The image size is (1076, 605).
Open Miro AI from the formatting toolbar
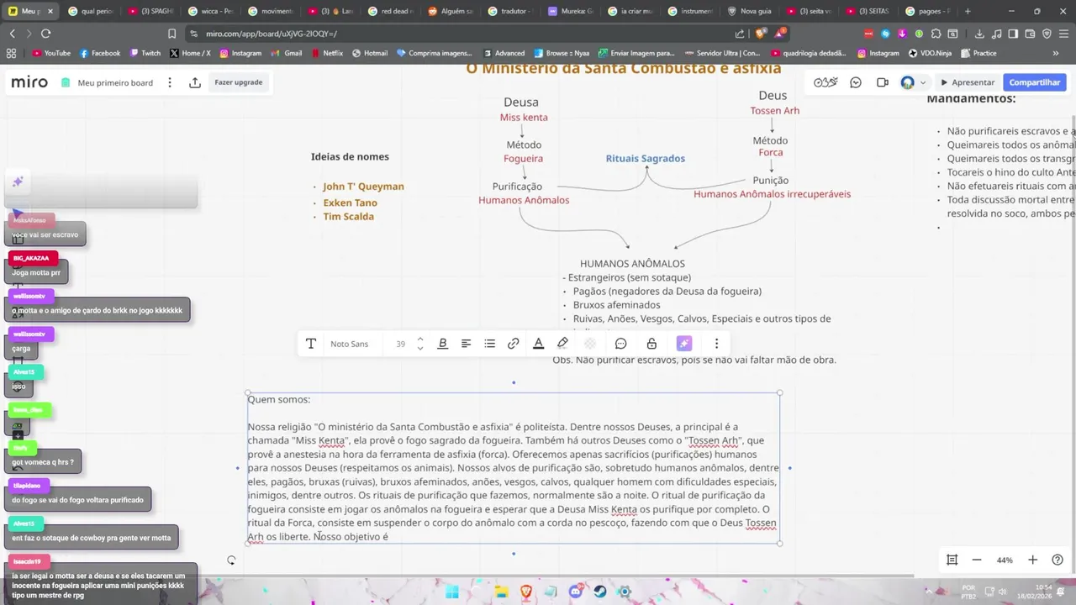[684, 344]
